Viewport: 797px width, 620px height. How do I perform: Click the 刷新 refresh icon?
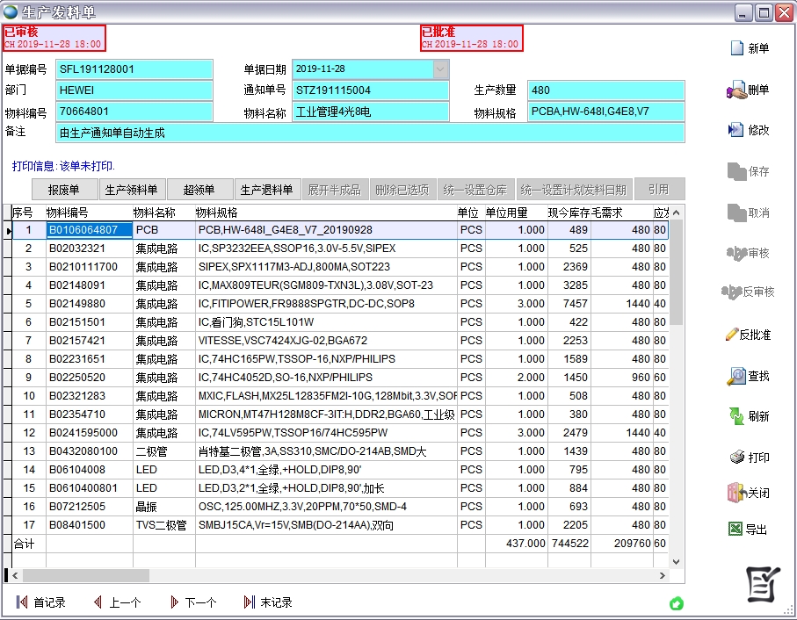coord(736,416)
